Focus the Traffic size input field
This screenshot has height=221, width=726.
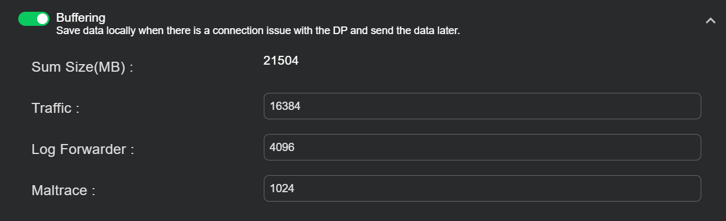point(482,106)
